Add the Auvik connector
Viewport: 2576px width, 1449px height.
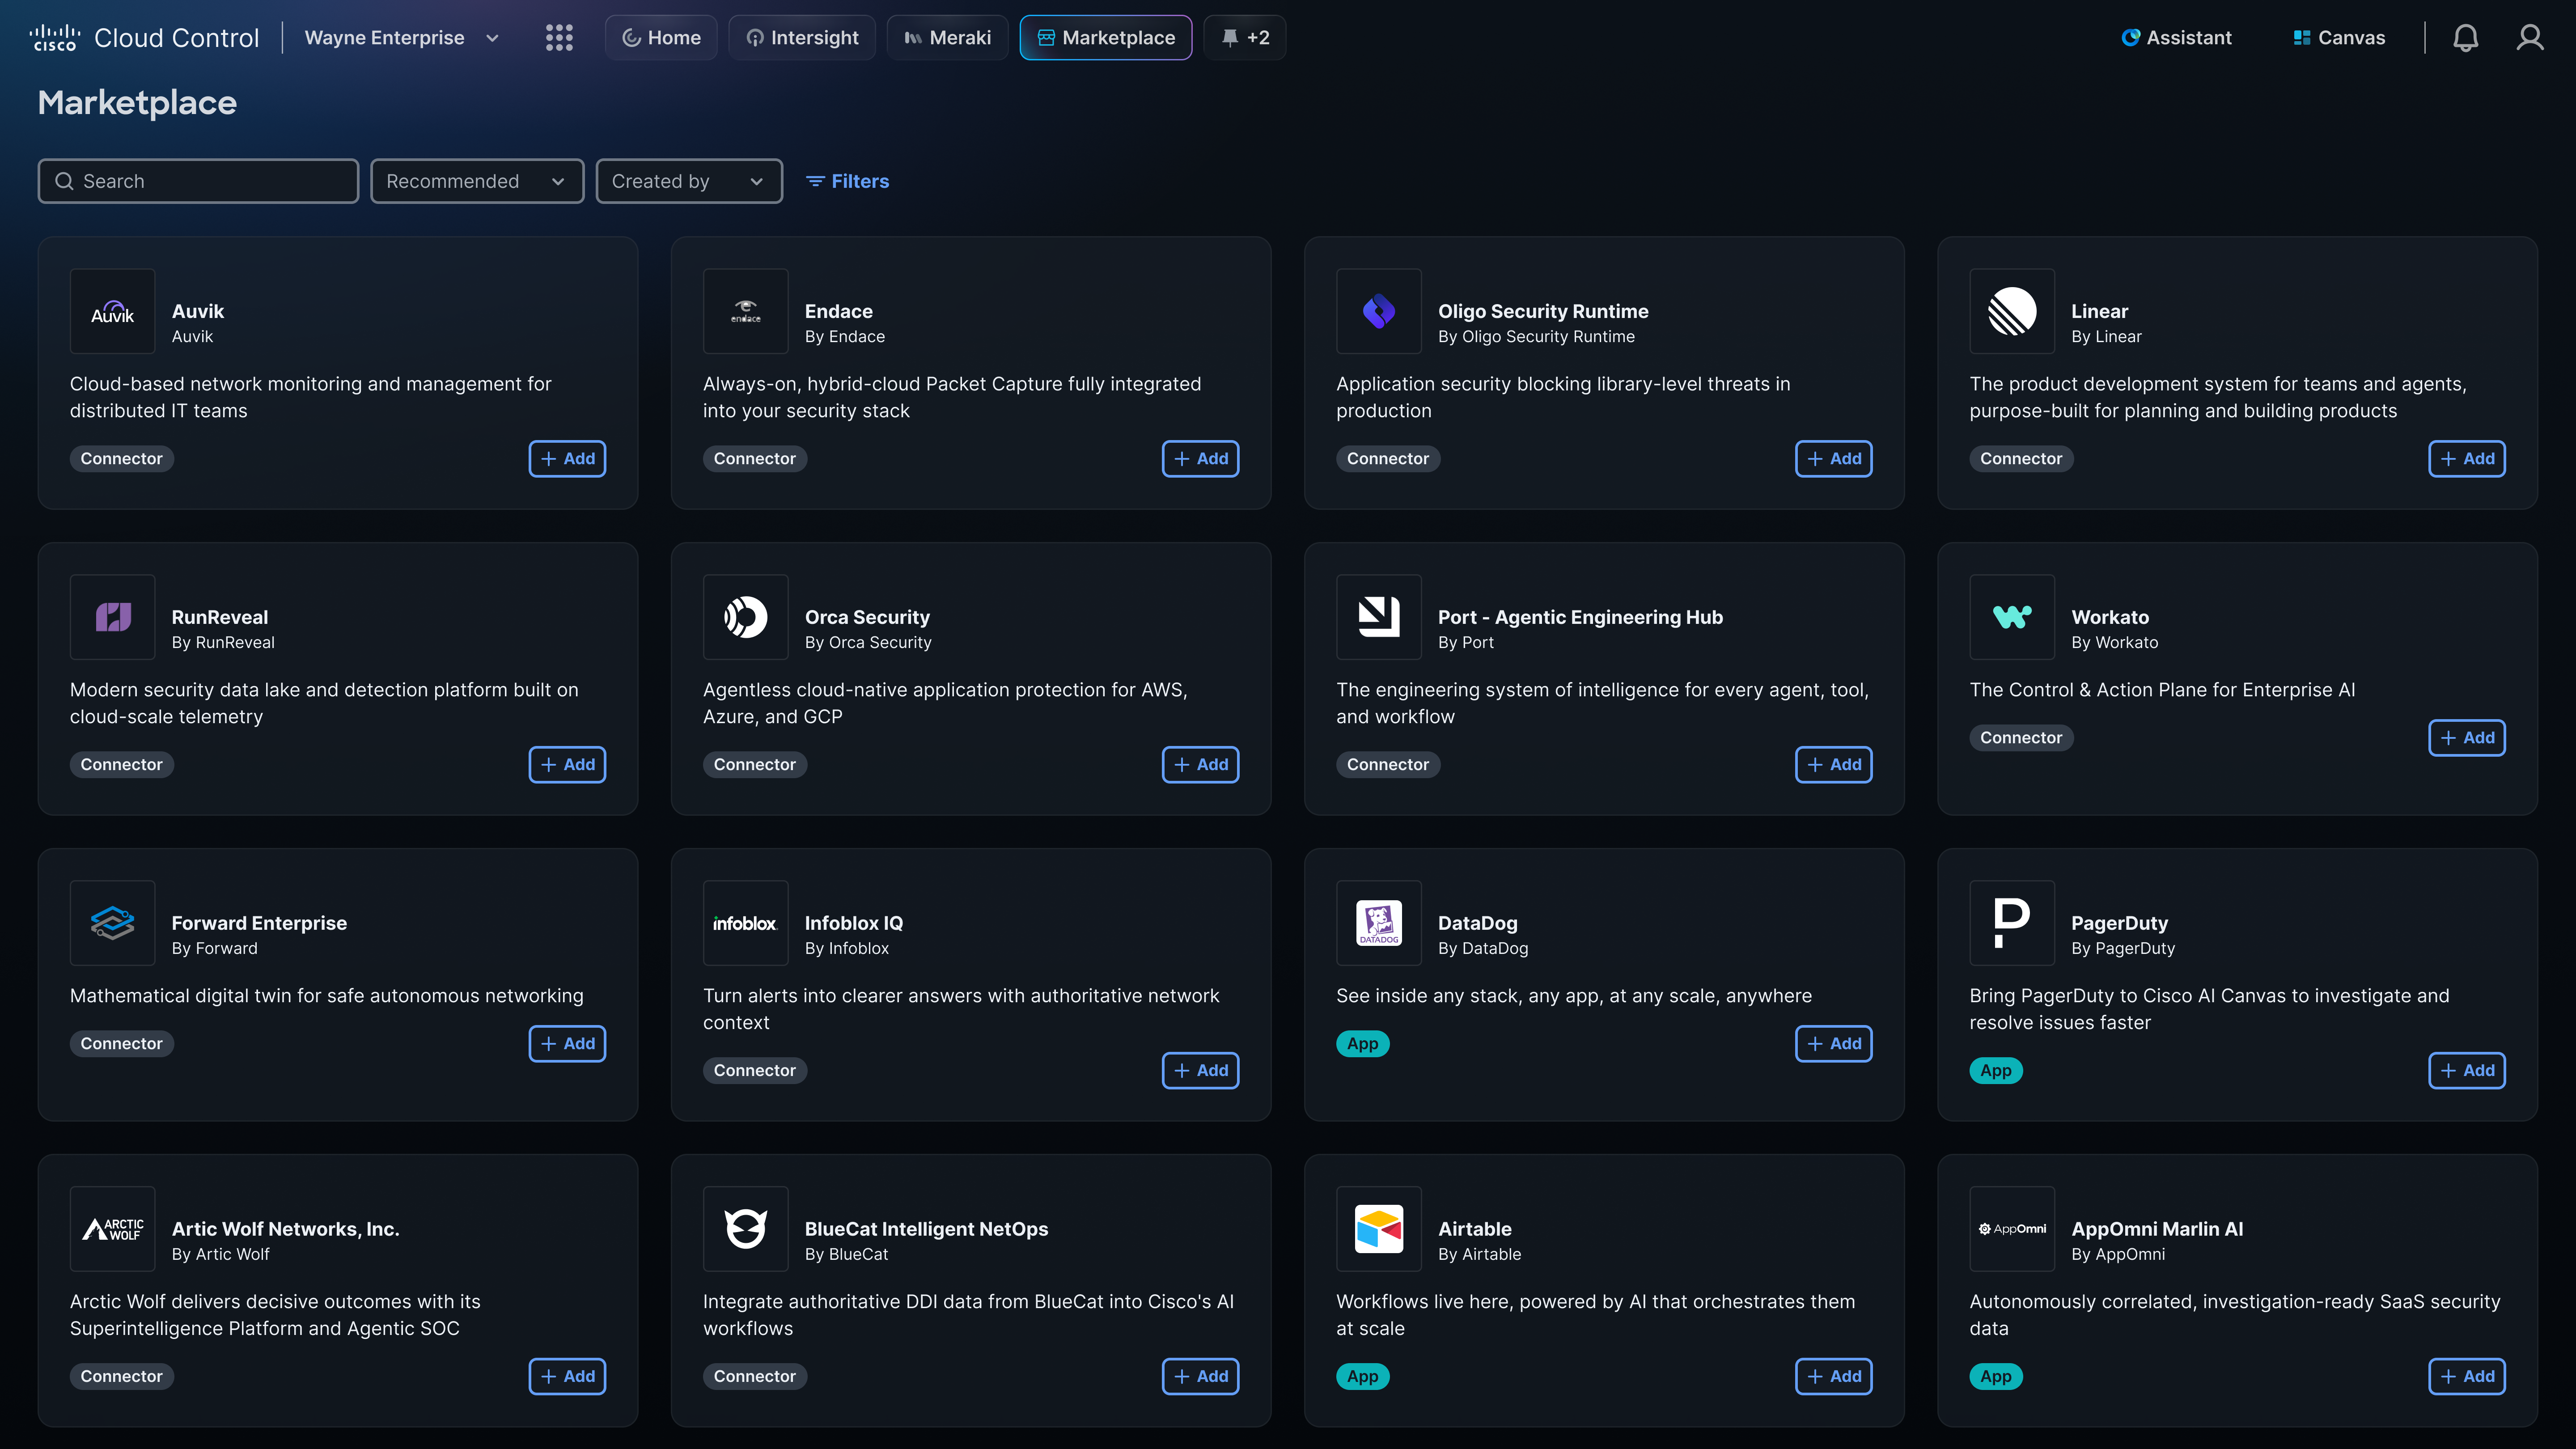[567, 459]
